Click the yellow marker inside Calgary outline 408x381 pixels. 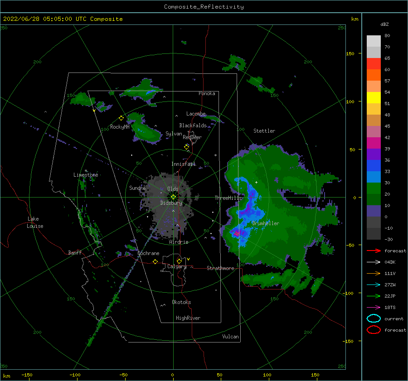click(179, 261)
